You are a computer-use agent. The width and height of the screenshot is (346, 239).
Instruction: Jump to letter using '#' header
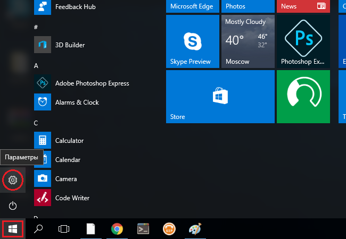click(x=36, y=27)
